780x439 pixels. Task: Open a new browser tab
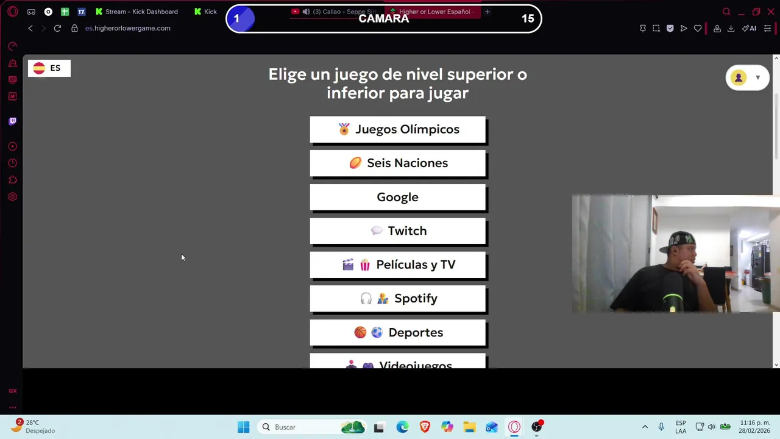point(487,12)
